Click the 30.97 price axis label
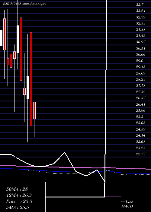Image resolution: width=151 pixels, height=212 pixels. (x=141, y=42)
